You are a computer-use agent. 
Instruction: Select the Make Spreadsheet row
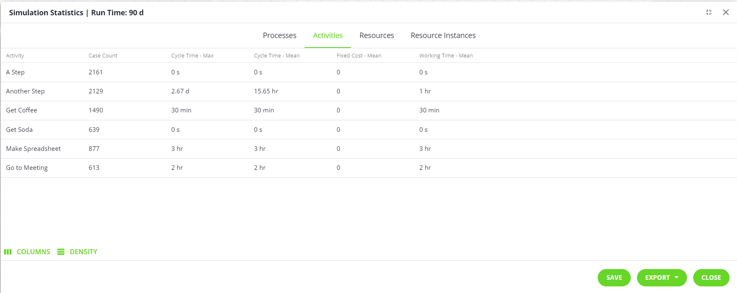click(x=33, y=149)
